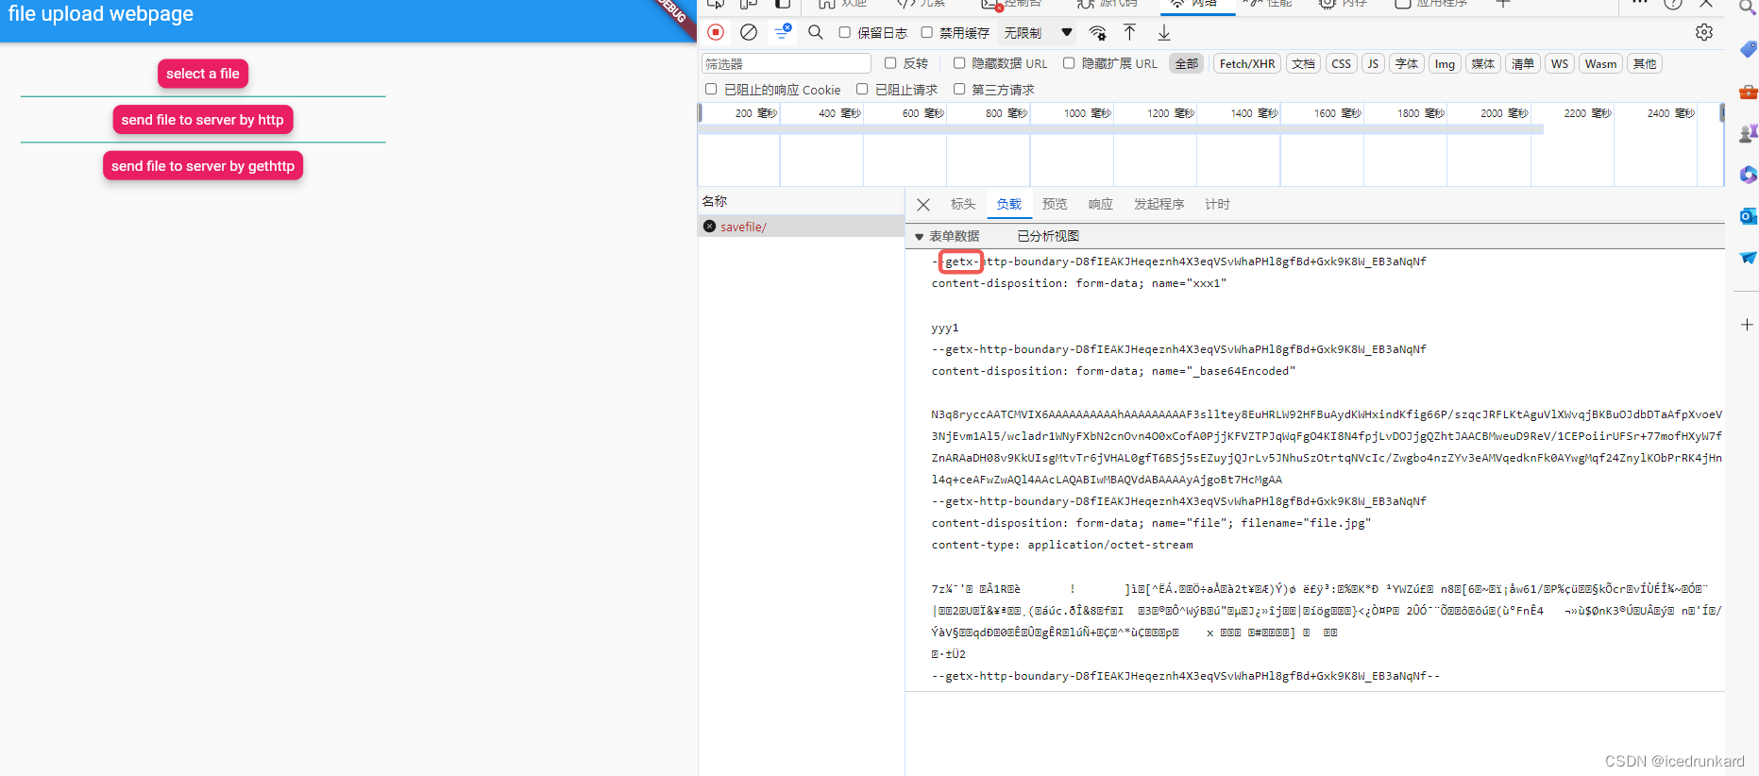Add a sidebar app with plus
Viewport: 1759px width, 776px height.
[x=1747, y=325]
